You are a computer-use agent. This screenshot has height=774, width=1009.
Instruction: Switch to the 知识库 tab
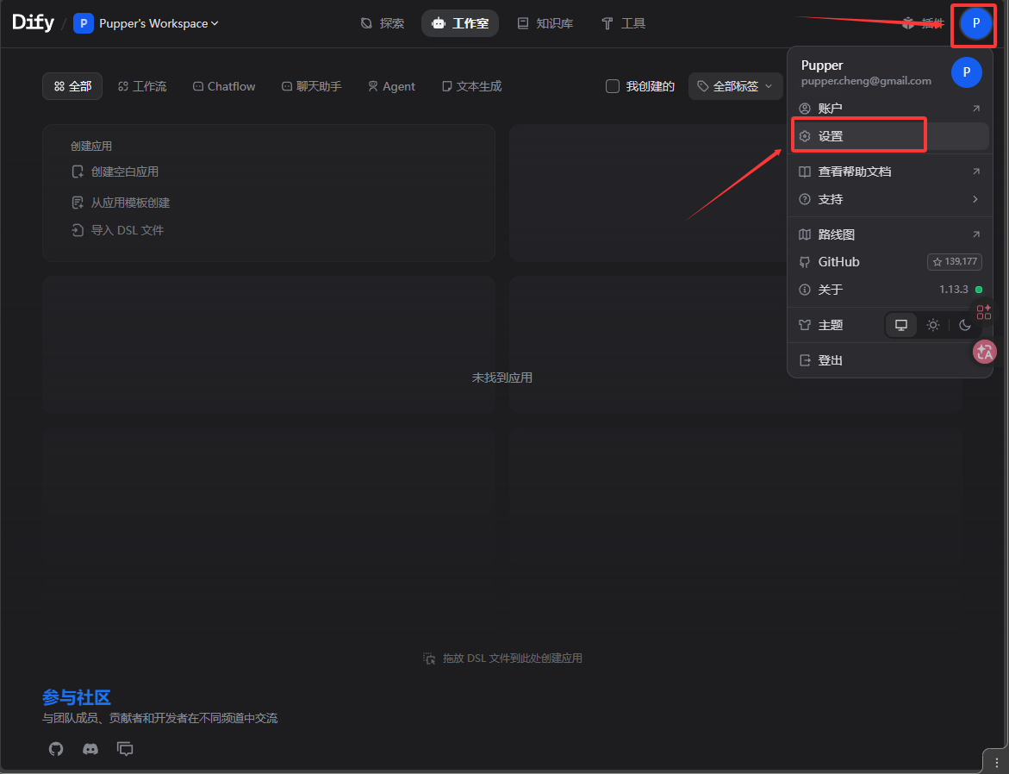point(545,23)
